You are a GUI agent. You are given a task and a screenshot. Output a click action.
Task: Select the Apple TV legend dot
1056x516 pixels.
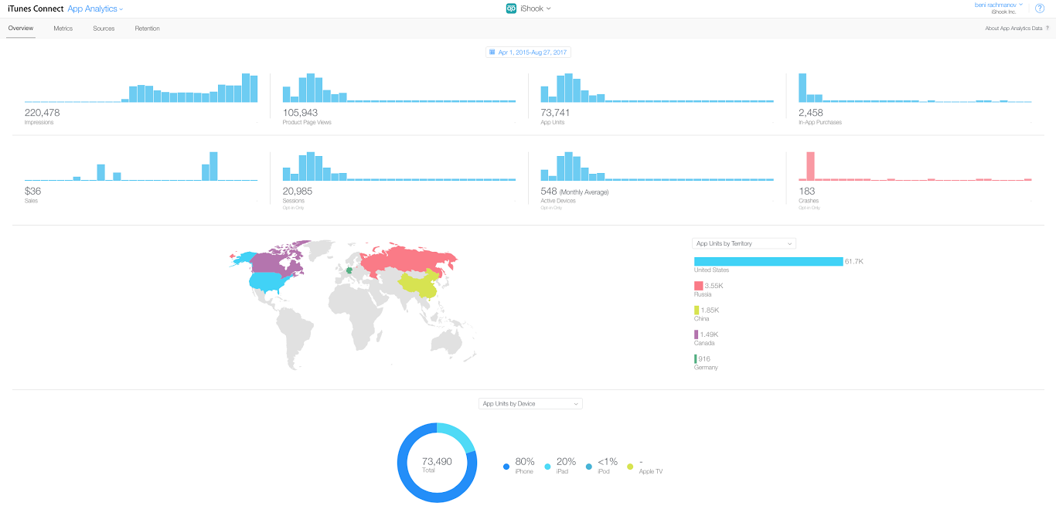click(x=630, y=467)
